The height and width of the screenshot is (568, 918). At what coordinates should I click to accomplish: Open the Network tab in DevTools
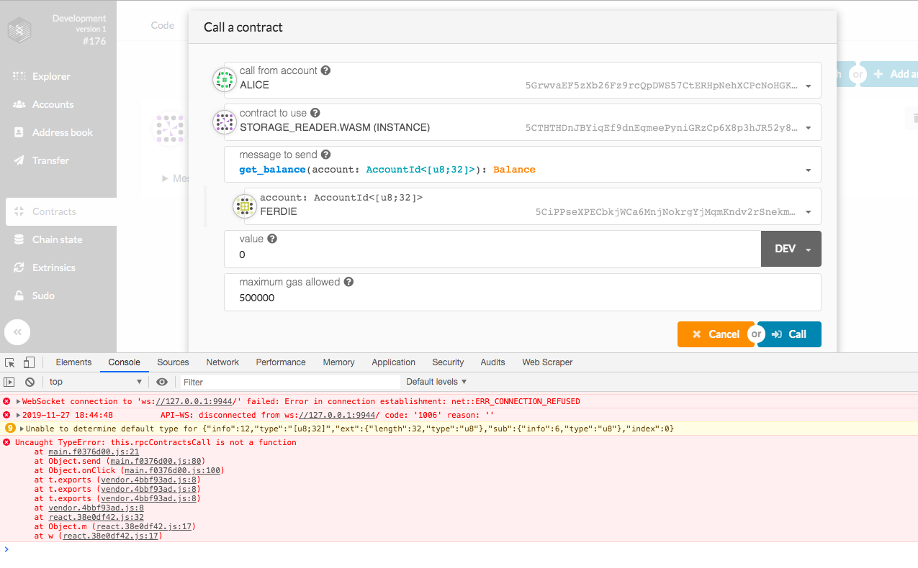pos(222,362)
